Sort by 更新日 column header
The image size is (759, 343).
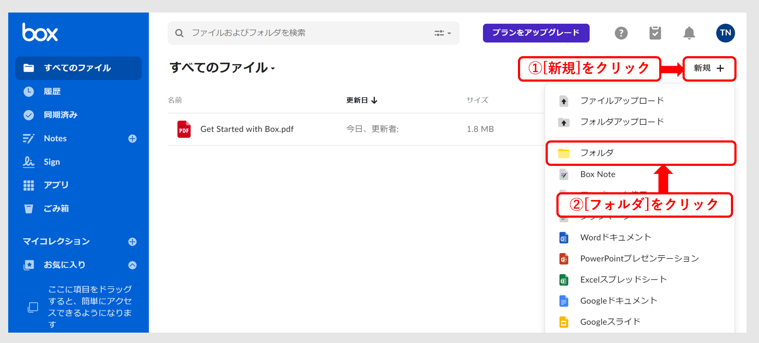(362, 100)
